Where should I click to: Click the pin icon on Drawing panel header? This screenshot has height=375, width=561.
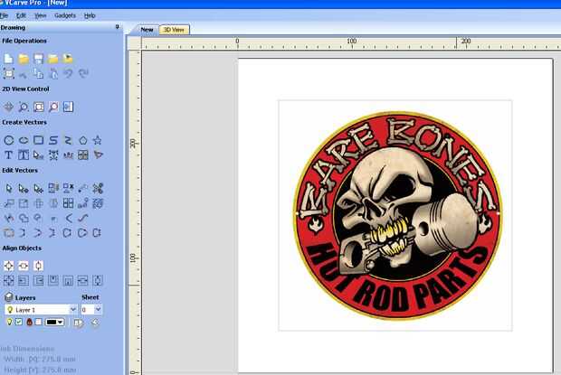coord(117,27)
